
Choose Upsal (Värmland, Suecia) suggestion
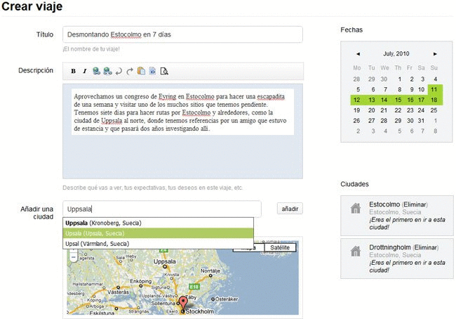[x=159, y=244]
